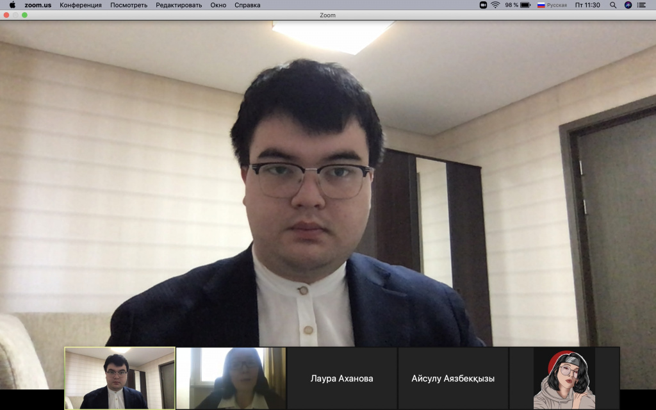This screenshot has height=410, width=656.
Task: Open the Окно menu
Action: 218,5
